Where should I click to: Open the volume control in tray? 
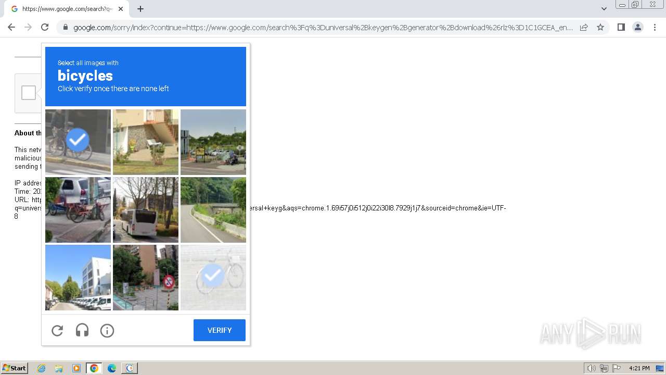(x=592, y=368)
